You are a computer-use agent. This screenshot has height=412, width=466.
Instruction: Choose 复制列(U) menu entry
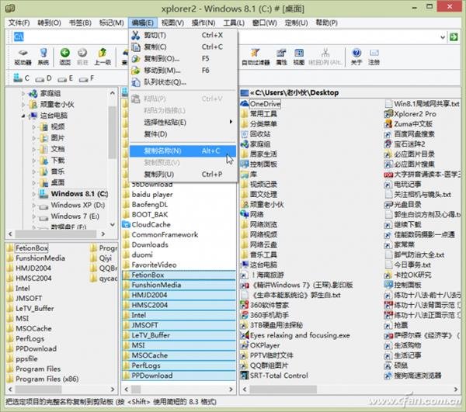[x=183, y=175]
